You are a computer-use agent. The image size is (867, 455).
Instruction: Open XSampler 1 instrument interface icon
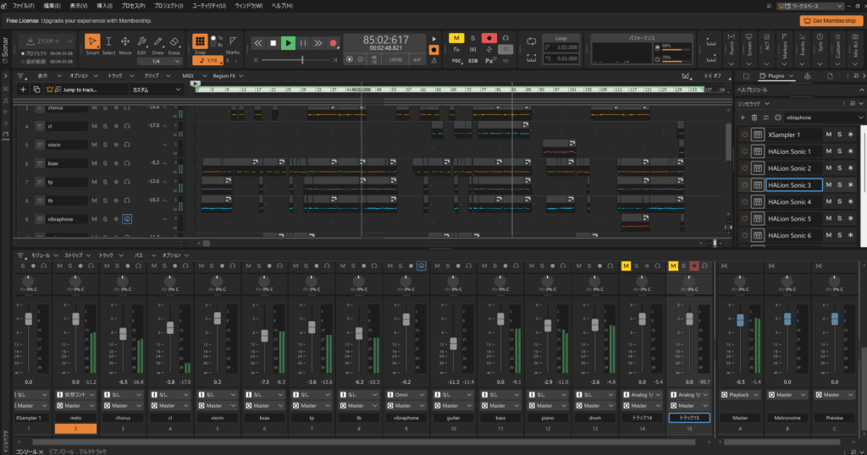coord(758,134)
